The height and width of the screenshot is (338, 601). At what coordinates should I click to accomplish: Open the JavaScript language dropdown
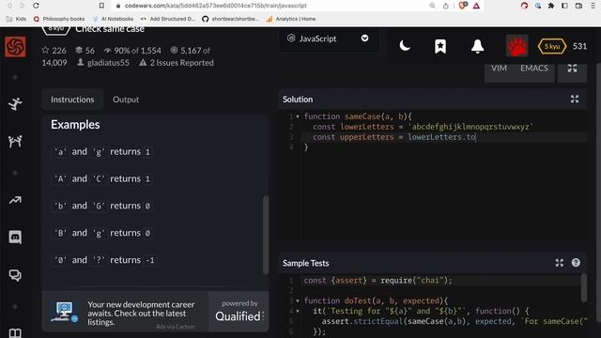(328, 38)
